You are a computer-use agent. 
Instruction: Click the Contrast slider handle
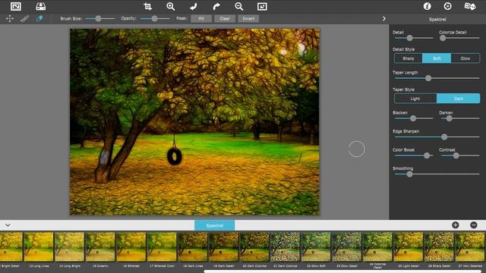pyautogui.click(x=456, y=155)
